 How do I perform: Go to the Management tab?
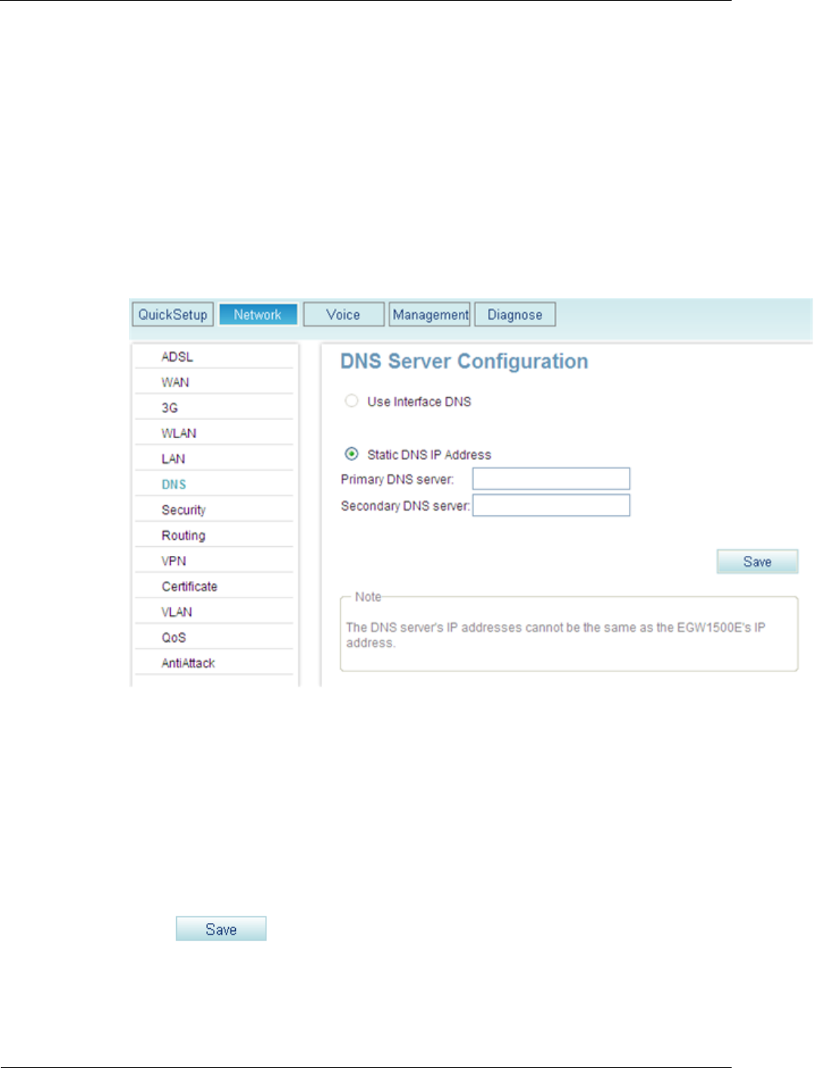pyautogui.click(x=430, y=314)
